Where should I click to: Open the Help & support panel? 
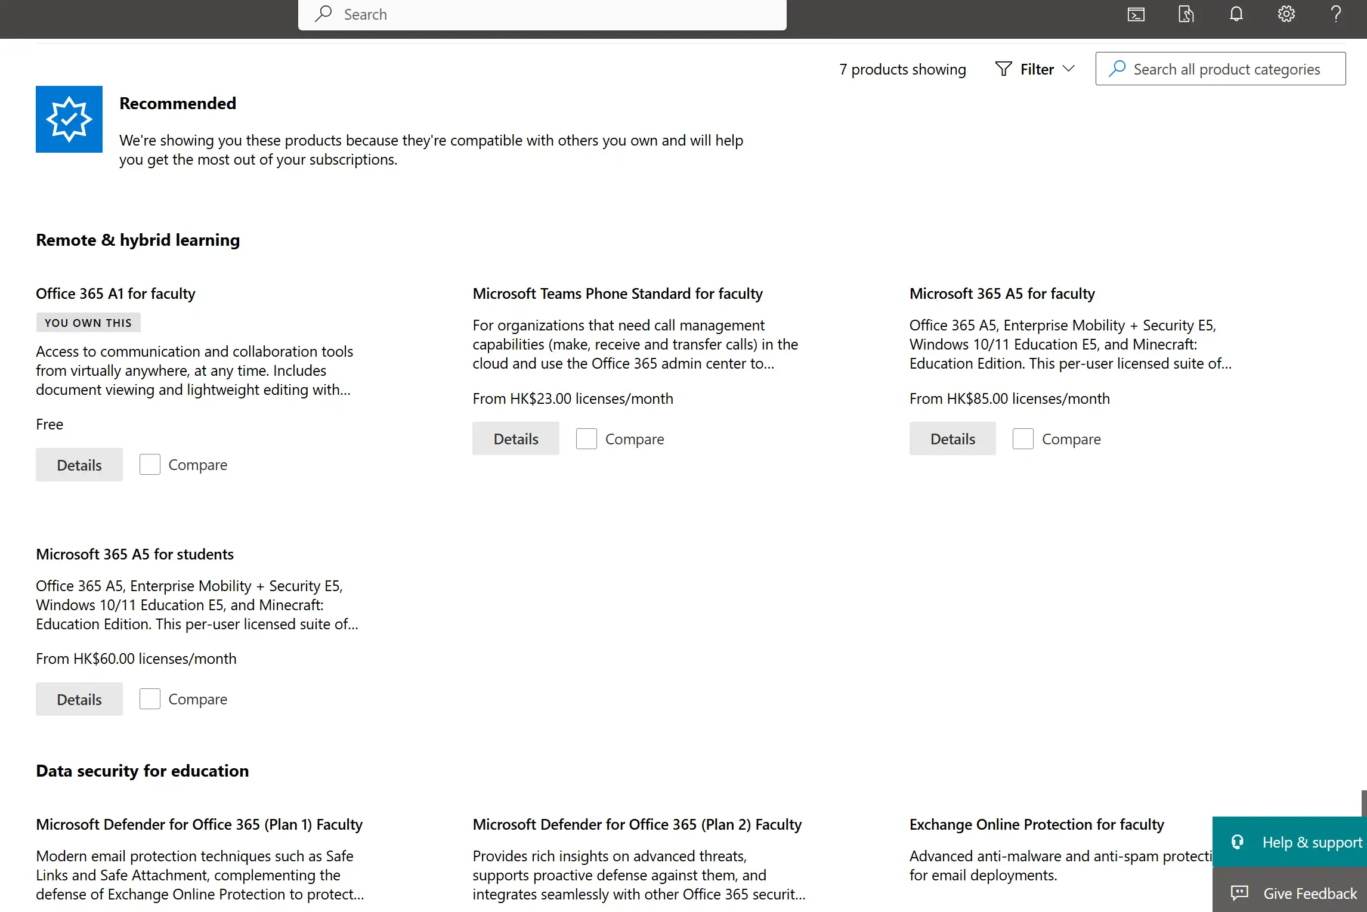[x=1289, y=842]
